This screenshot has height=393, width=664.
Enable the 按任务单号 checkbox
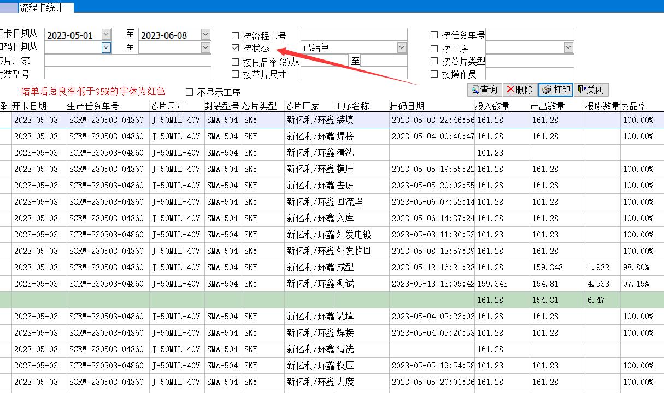coord(434,35)
